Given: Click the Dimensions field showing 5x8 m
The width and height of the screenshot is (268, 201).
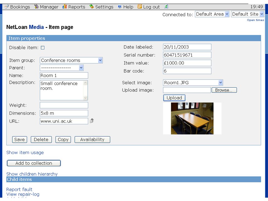Looking at the screenshot, I should [x=64, y=113].
